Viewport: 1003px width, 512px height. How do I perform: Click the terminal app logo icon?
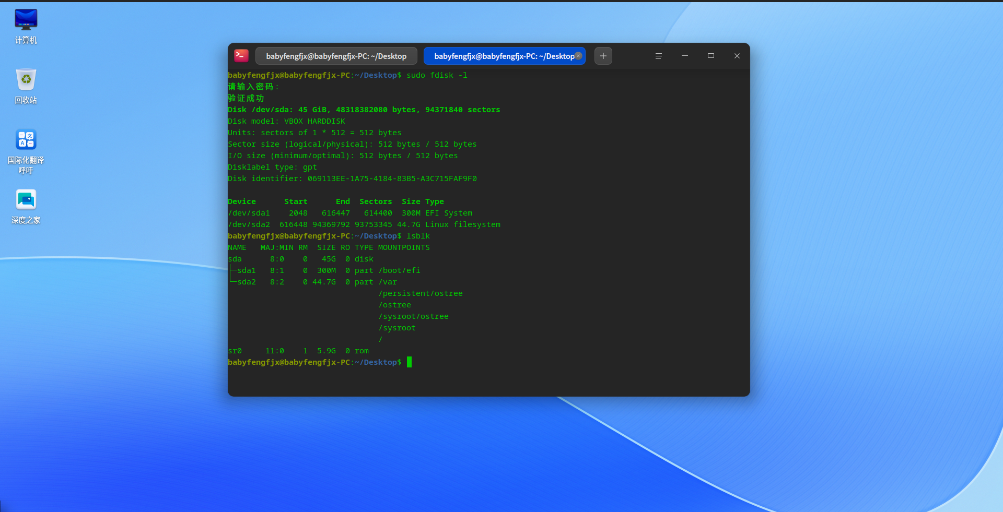click(x=241, y=56)
